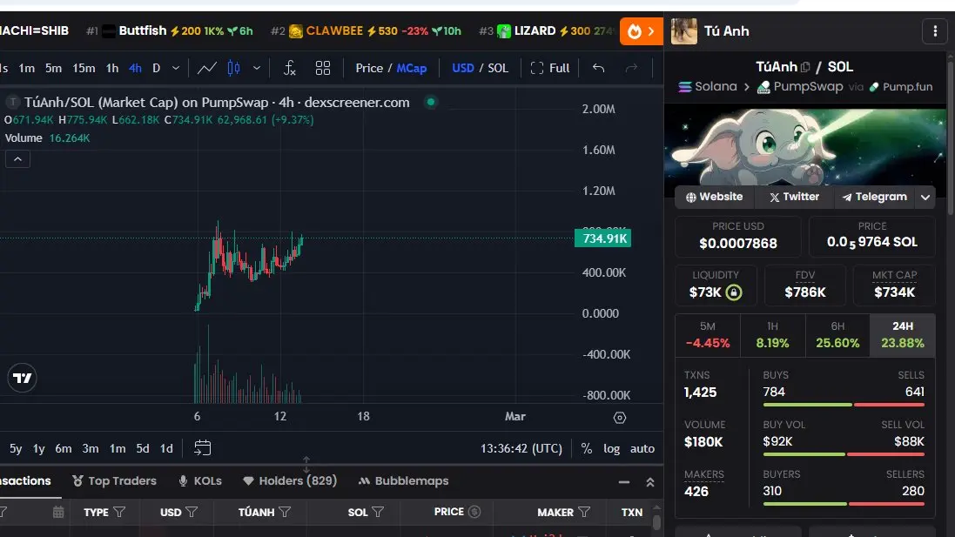955x537 pixels.
Task: Select the 15m time interval
Action: coord(84,68)
